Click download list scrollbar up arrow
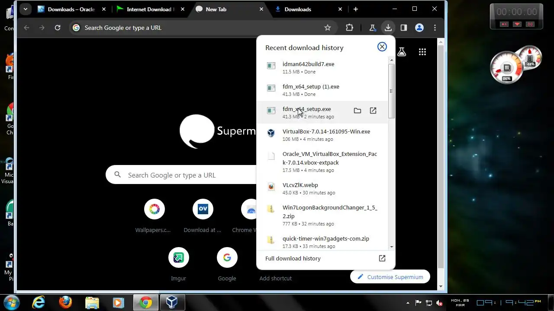554x311 pixels. [x=391, y=60]
